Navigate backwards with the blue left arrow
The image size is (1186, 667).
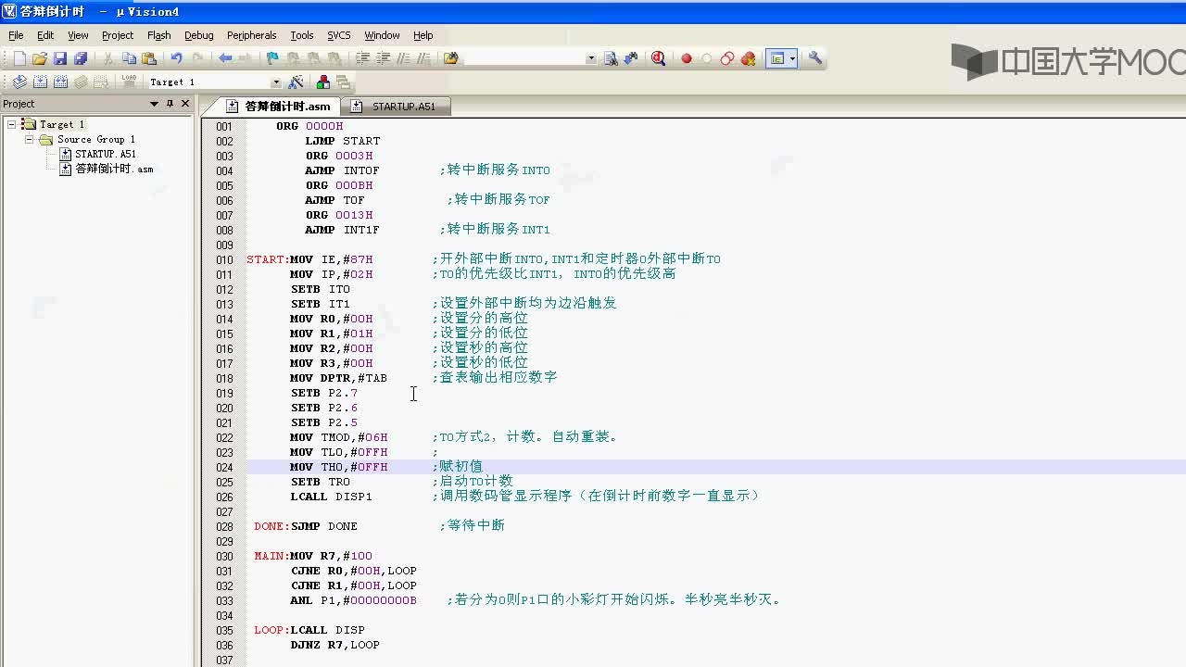(x=225, y=58)
